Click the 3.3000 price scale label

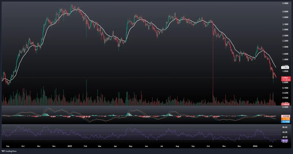[285, 24]
